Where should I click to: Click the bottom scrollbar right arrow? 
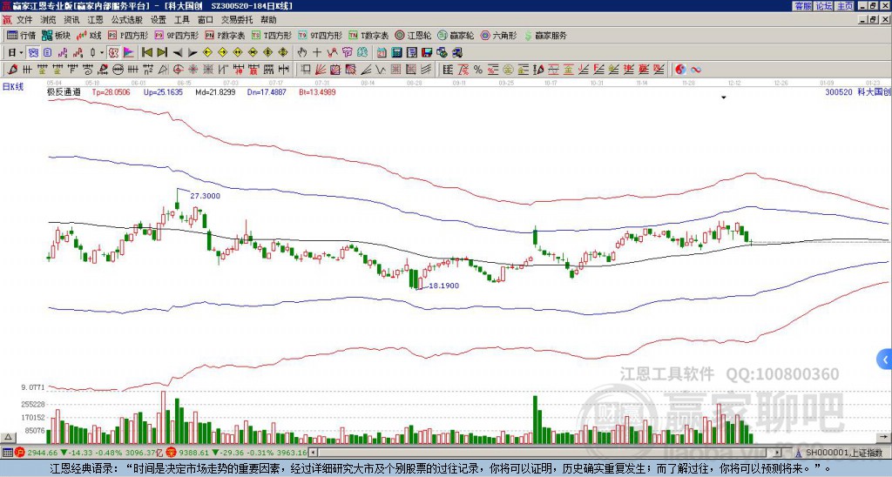[778, 453]
